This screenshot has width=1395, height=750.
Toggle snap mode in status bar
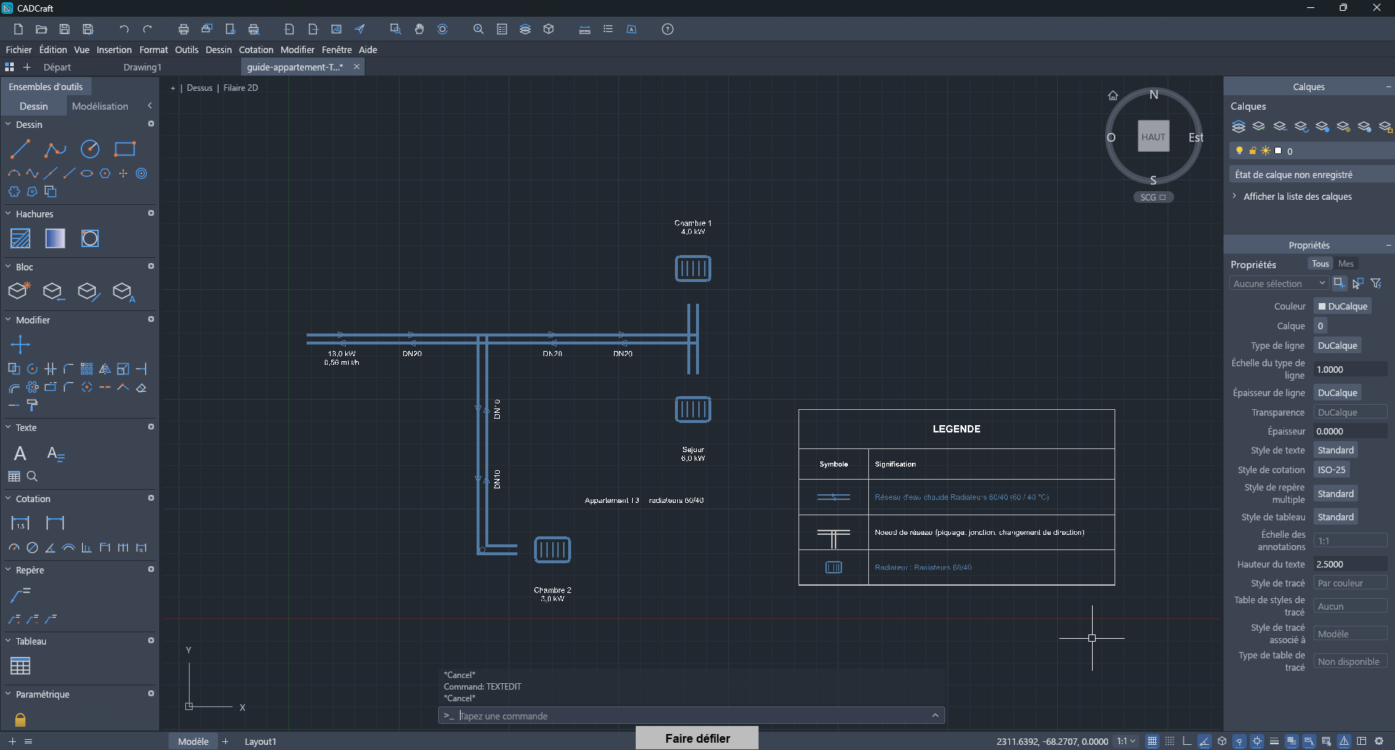pyautogui.click(x=1170, y=741)
